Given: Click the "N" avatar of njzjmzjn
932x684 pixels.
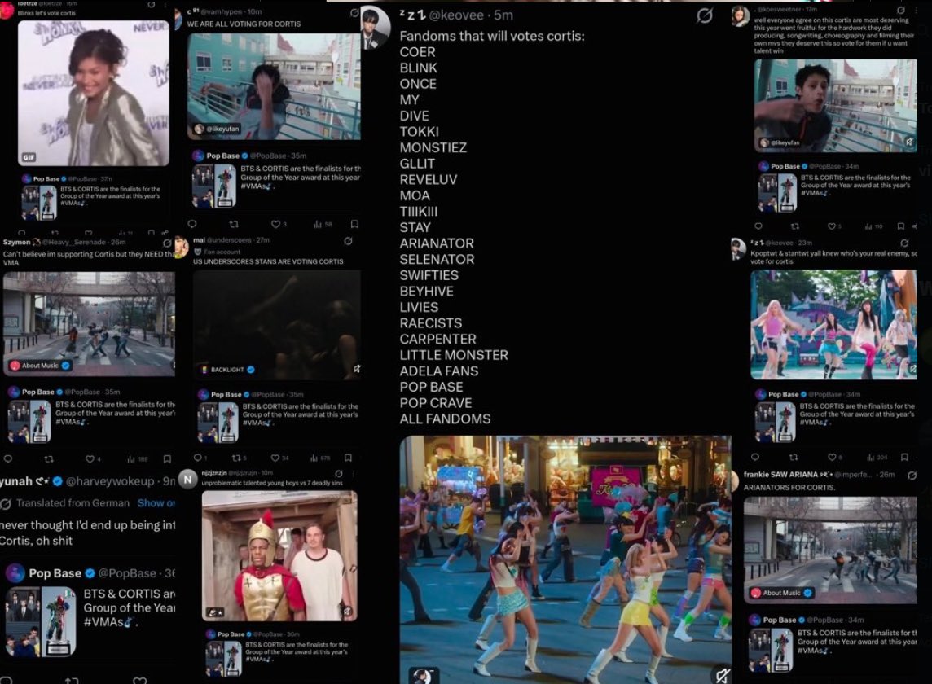Looking at the screenshot, I should (x=188, y=479).
